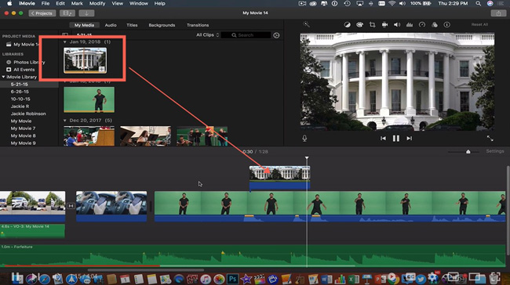Toggle viewer fullscreen playback icon
510x285 pixels.
point(490,139)
